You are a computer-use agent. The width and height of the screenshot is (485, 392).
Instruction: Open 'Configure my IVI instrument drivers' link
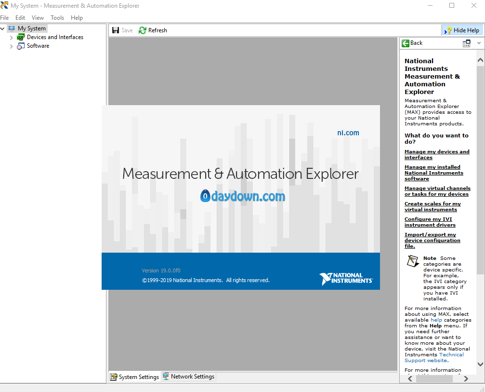[x=430, y=222]
